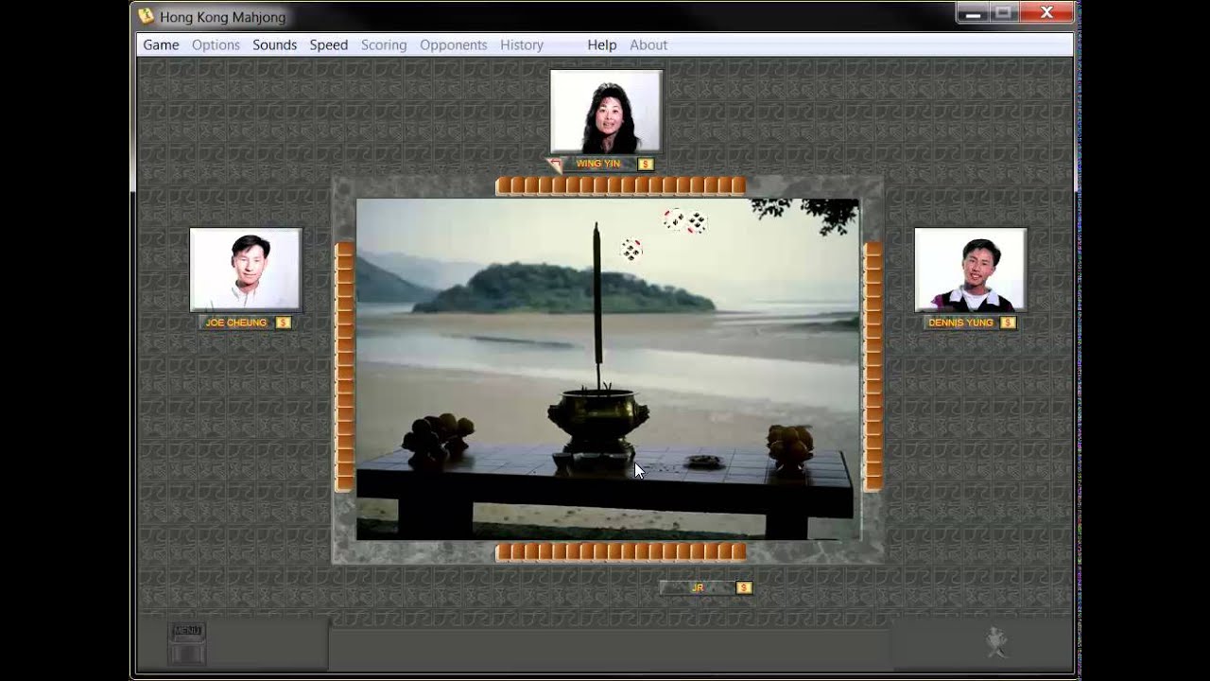The image size is (1210, 681).
Task: Click the left die of the upper pair
Action: (674, 219)
